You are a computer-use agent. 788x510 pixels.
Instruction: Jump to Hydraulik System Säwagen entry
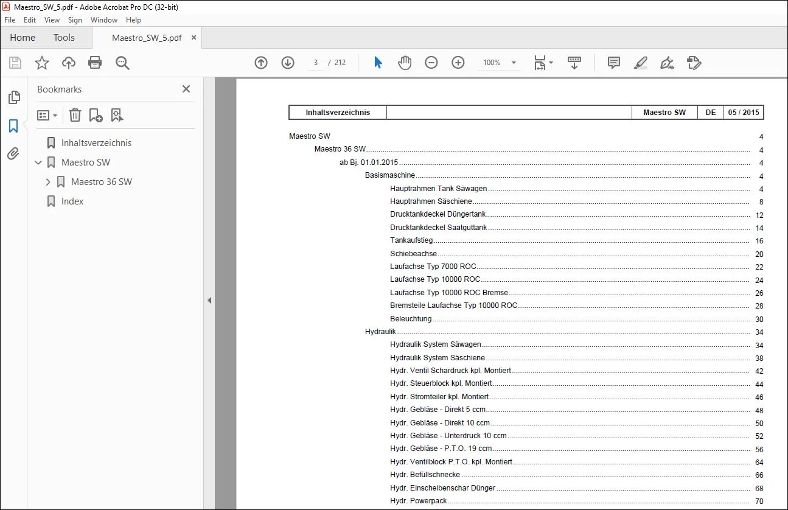click(436, 344)
